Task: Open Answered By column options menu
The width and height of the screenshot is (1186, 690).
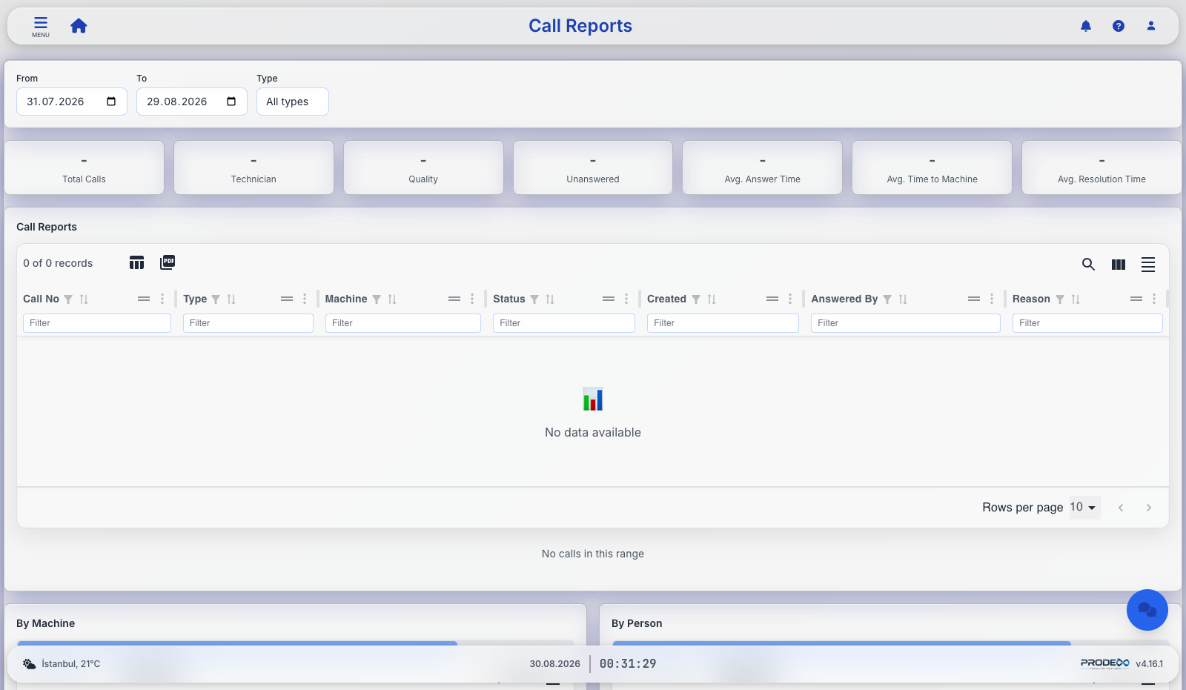Action: (x=992, y=299)
